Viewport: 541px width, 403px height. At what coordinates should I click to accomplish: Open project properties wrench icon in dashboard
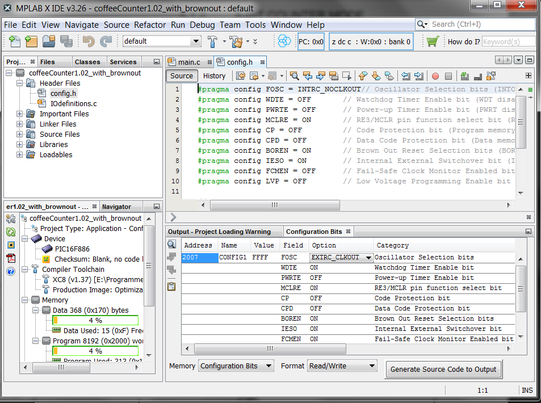pos(11,219)
